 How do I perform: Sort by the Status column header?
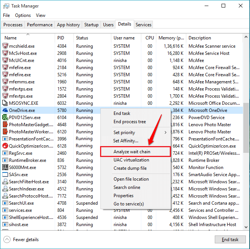click(92, 38)
